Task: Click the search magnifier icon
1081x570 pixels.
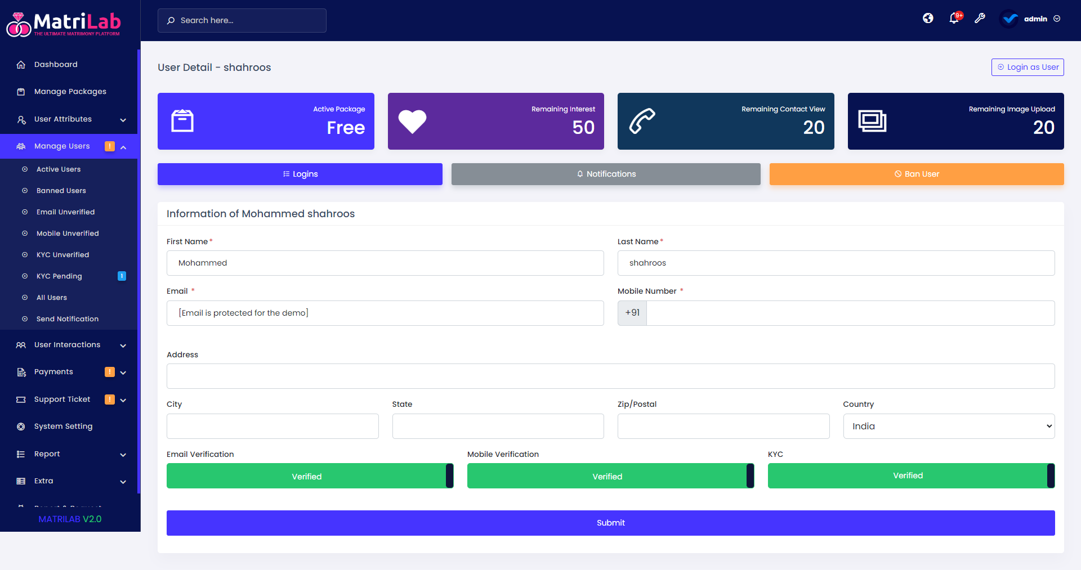Action: coord(171,20)
